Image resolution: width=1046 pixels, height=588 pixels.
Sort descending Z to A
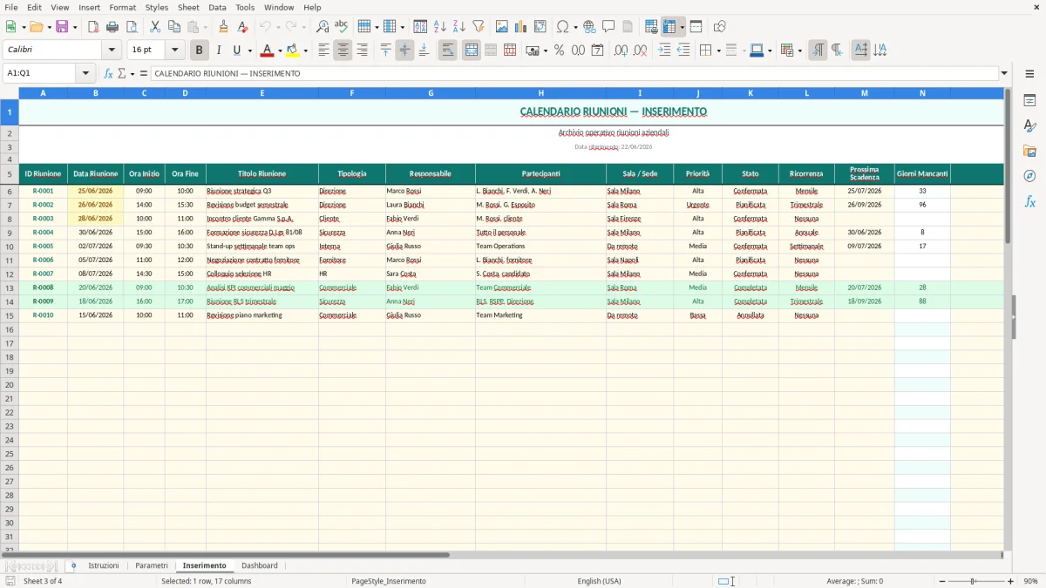[x=459, y=27]
